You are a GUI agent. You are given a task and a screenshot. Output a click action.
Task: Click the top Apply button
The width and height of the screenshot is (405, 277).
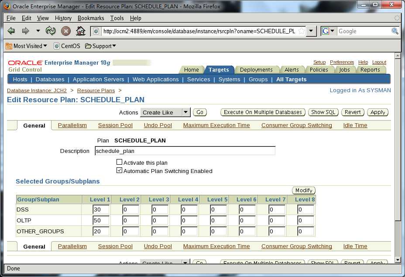tap(378, 112)
